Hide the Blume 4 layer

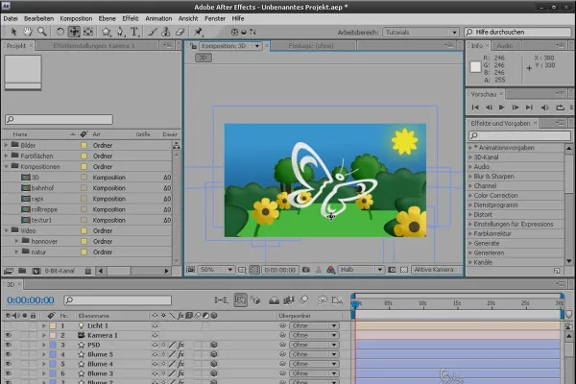(8, 364)
